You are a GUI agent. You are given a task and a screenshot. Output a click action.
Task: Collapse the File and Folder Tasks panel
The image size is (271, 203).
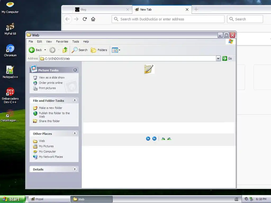[x=75, y=100]
